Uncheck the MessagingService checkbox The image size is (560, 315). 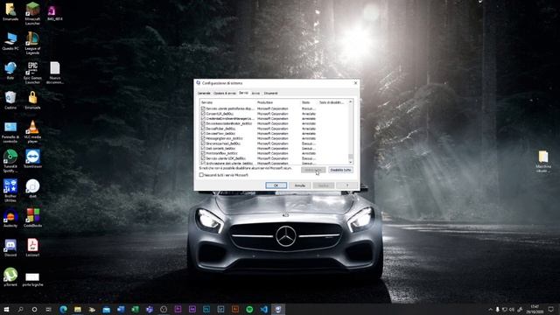click(x=203, y=138)
